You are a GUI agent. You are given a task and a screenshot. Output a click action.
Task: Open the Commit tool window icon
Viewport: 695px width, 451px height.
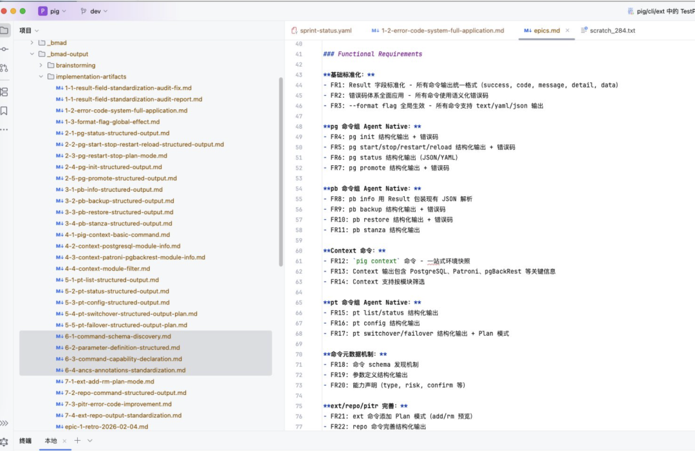pos(6,50)
